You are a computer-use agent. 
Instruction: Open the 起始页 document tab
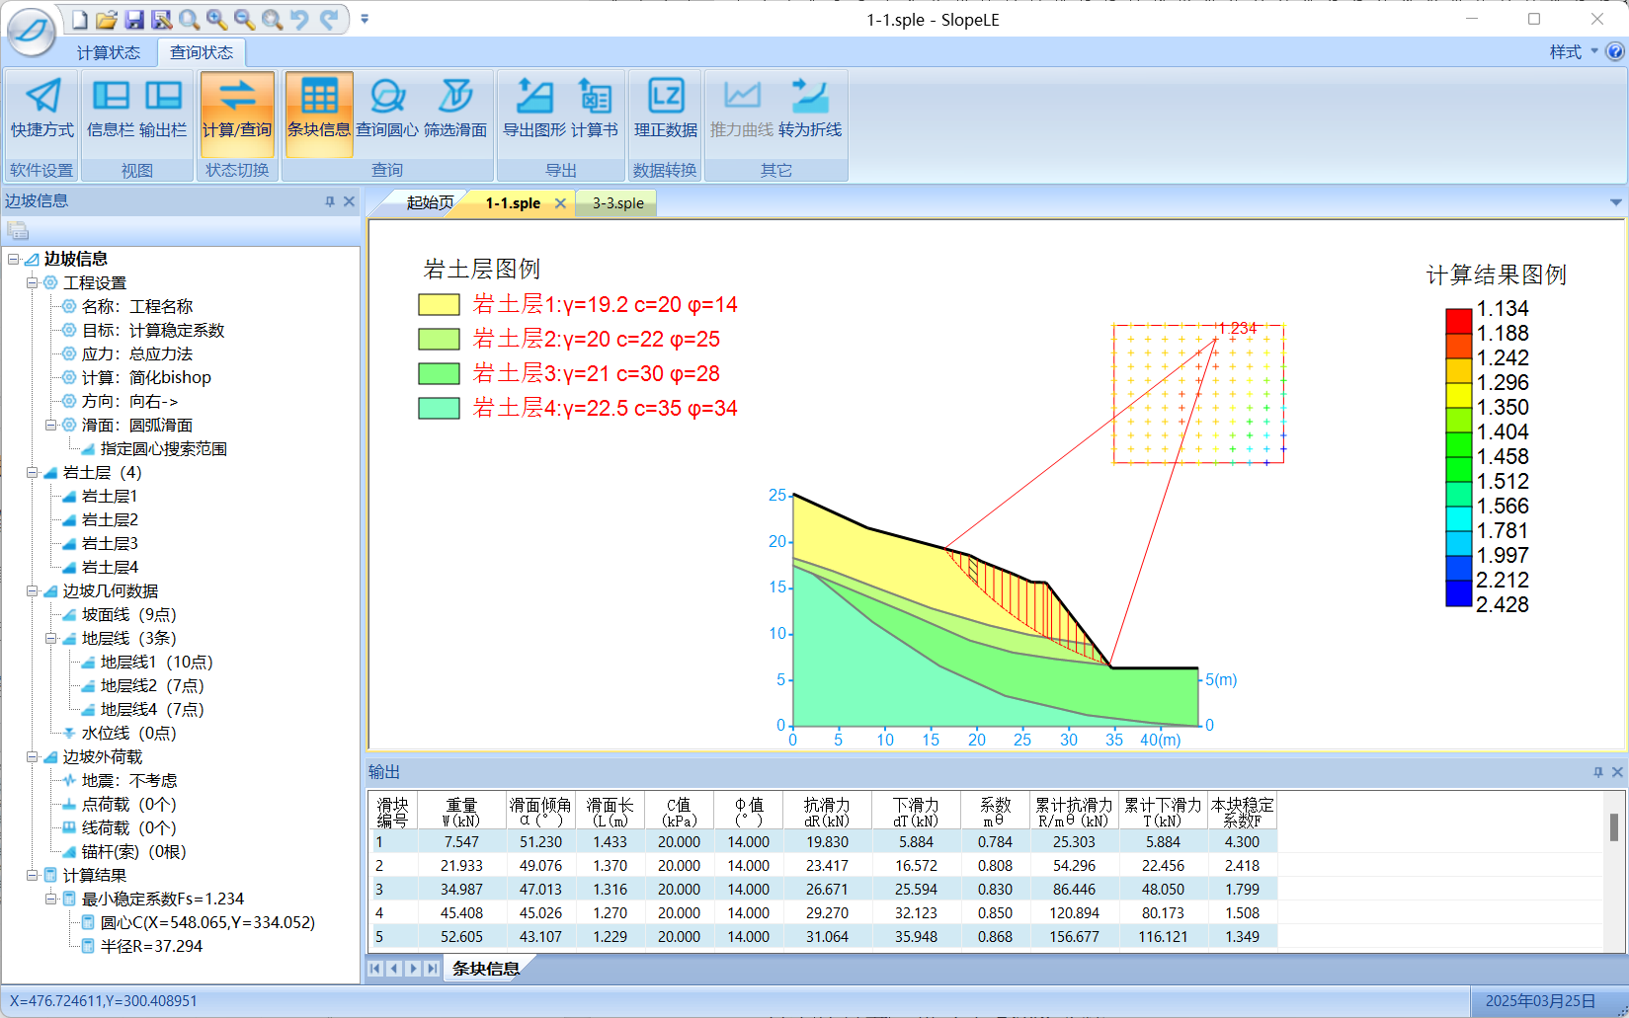click(x=431, y=202)
